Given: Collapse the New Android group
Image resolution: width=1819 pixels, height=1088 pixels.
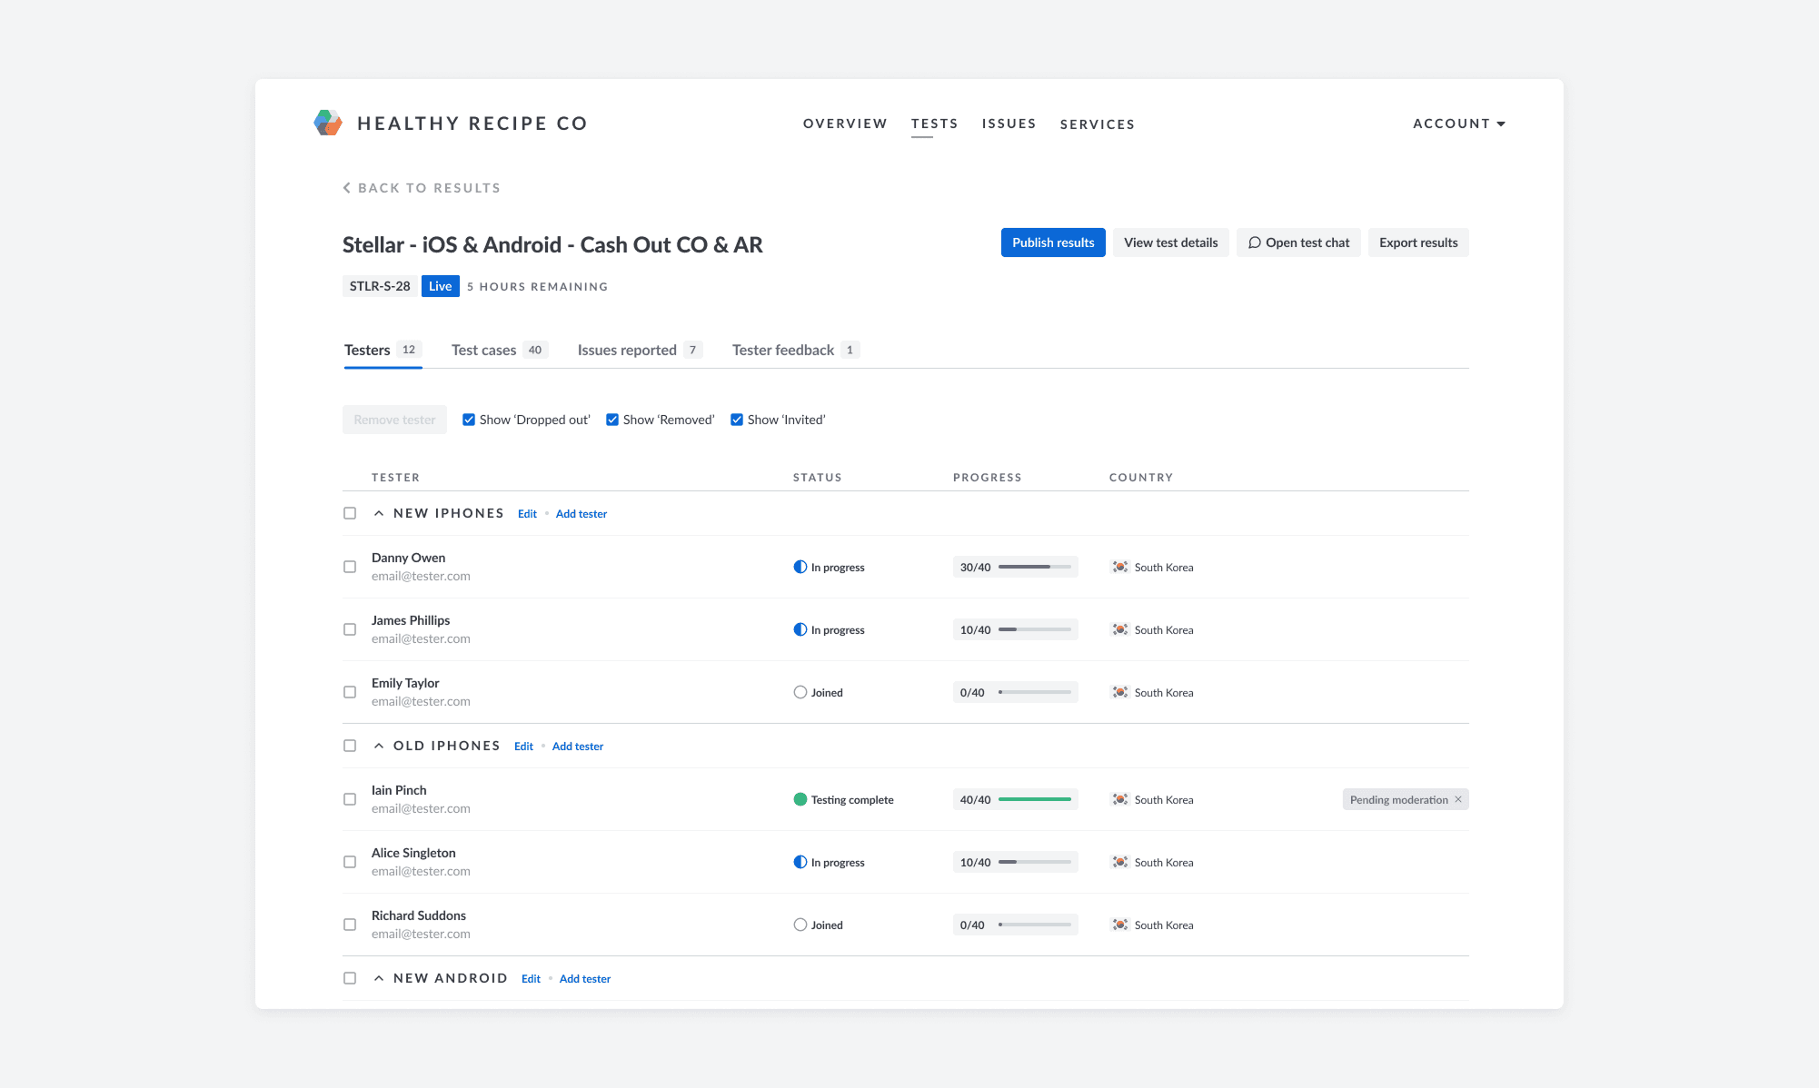Looking at the screenshot, I should [379, 978].
